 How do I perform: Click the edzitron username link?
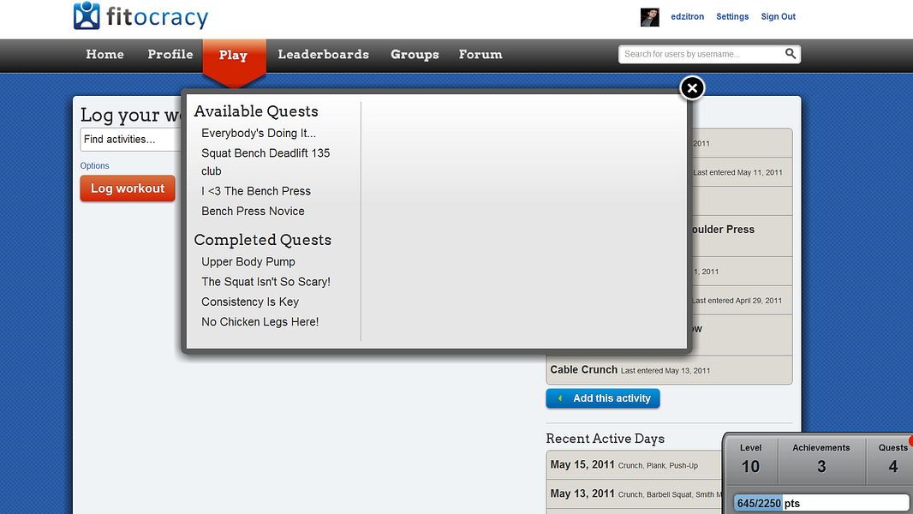click(687, 16)
